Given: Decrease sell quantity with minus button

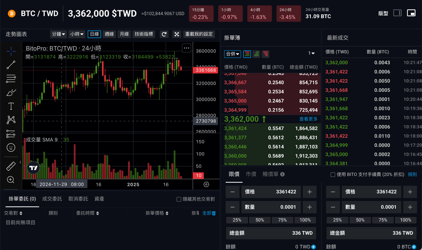Looking at the screenshot, I should click(x=333, y=207).
